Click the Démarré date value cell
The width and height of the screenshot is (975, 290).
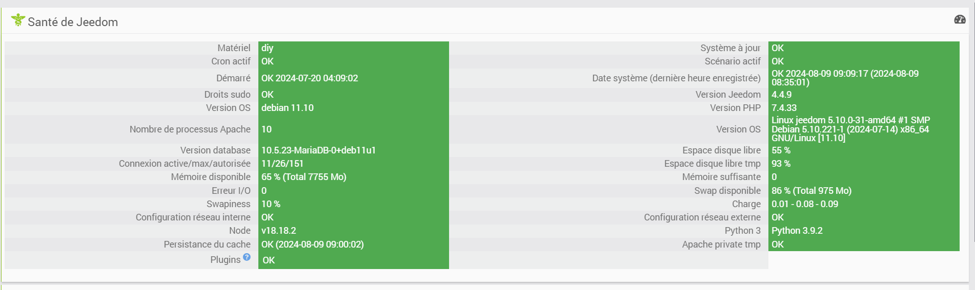click(x=354, y=78)
